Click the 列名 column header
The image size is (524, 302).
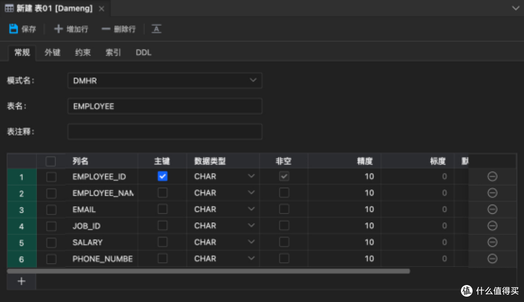(81, 161)
